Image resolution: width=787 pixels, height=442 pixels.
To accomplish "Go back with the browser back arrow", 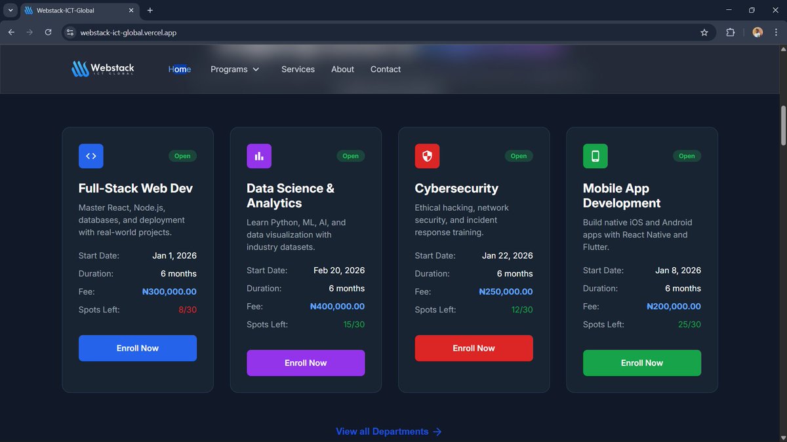I will click(11, 32).
